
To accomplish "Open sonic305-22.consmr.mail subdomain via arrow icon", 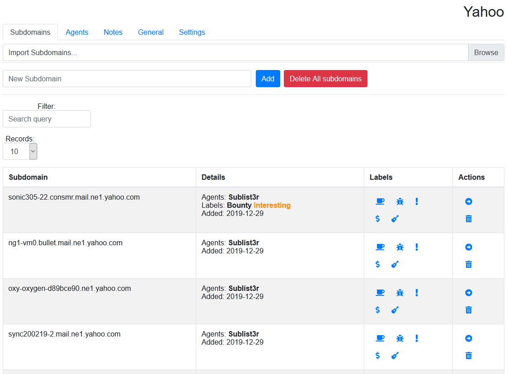I will pyautogui.click(x=469, y=201).
